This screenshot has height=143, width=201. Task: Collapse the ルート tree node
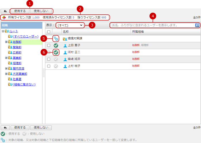tap(3, 31)
